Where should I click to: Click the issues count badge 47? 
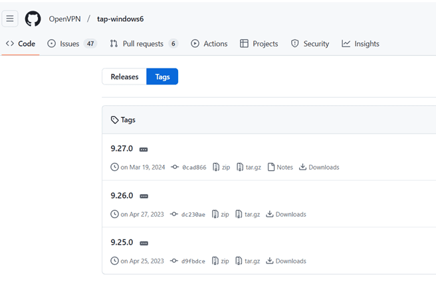(90, 44)
